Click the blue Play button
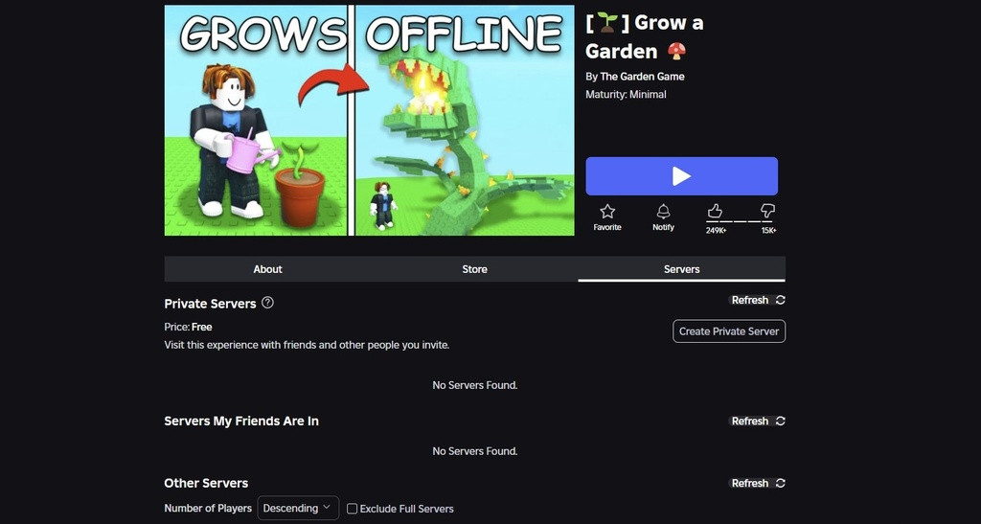Image resolution: width=981 pixels, height=524 pixels. pos(681,175)
